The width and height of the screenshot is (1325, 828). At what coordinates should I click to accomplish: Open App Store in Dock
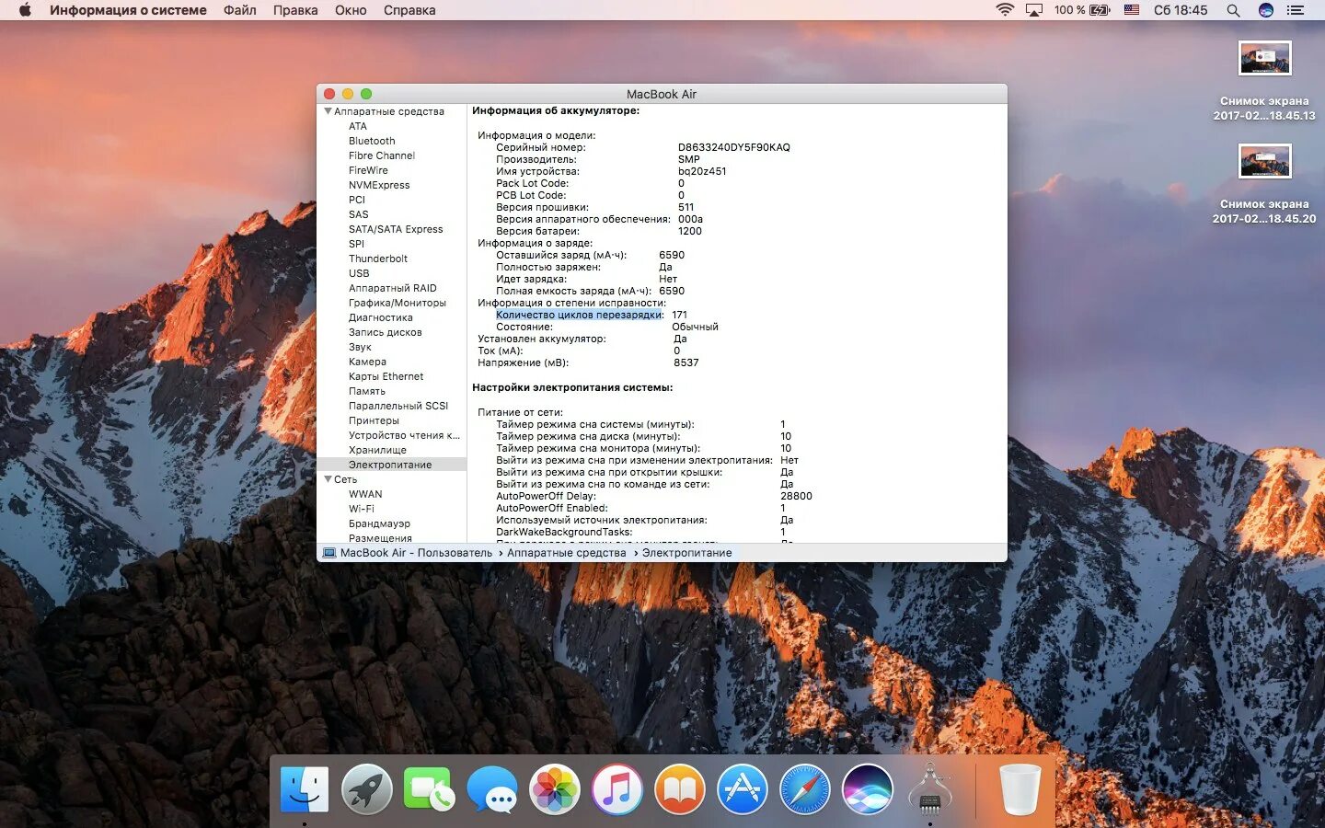coord(743,789)
